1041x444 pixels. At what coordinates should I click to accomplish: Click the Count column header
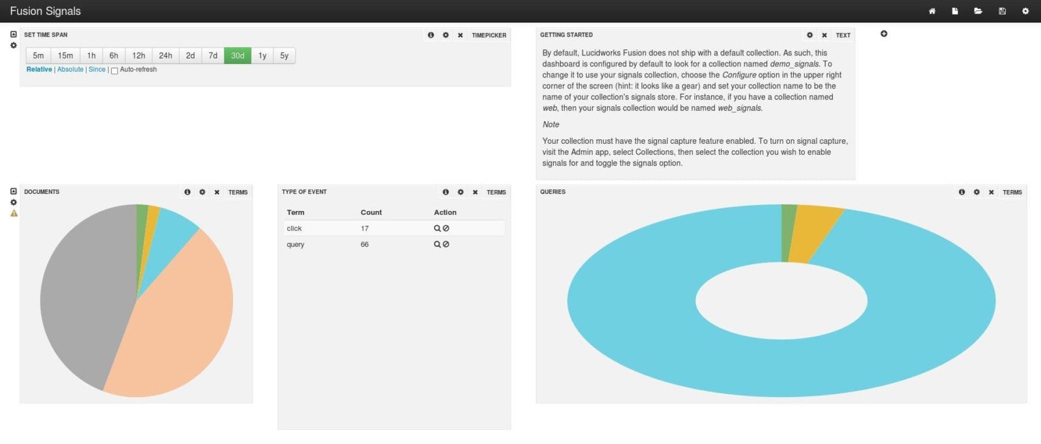(371, 212)
